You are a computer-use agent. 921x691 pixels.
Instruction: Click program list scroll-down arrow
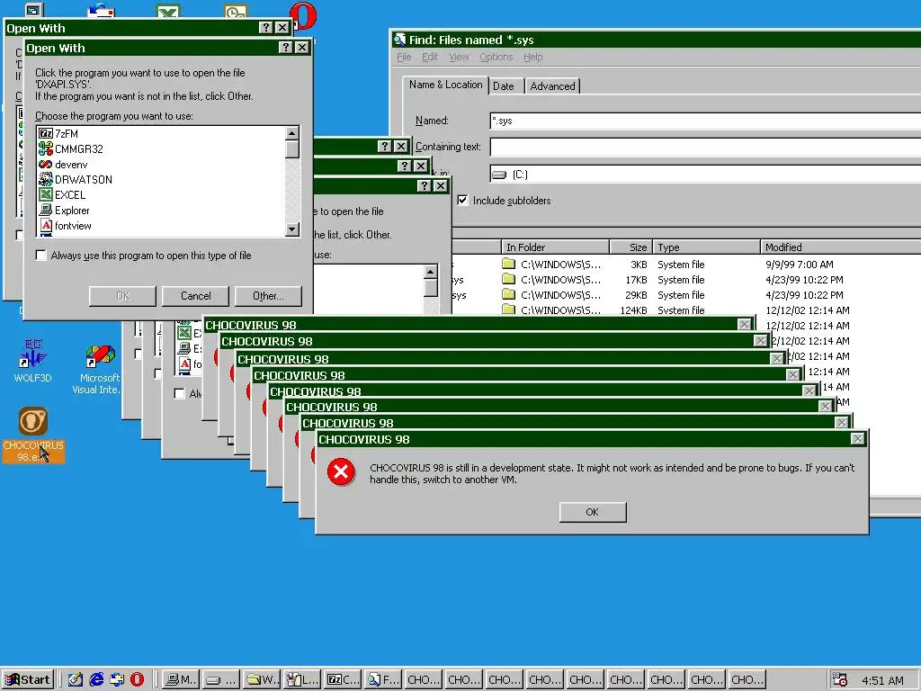click(x=292, y=229)
